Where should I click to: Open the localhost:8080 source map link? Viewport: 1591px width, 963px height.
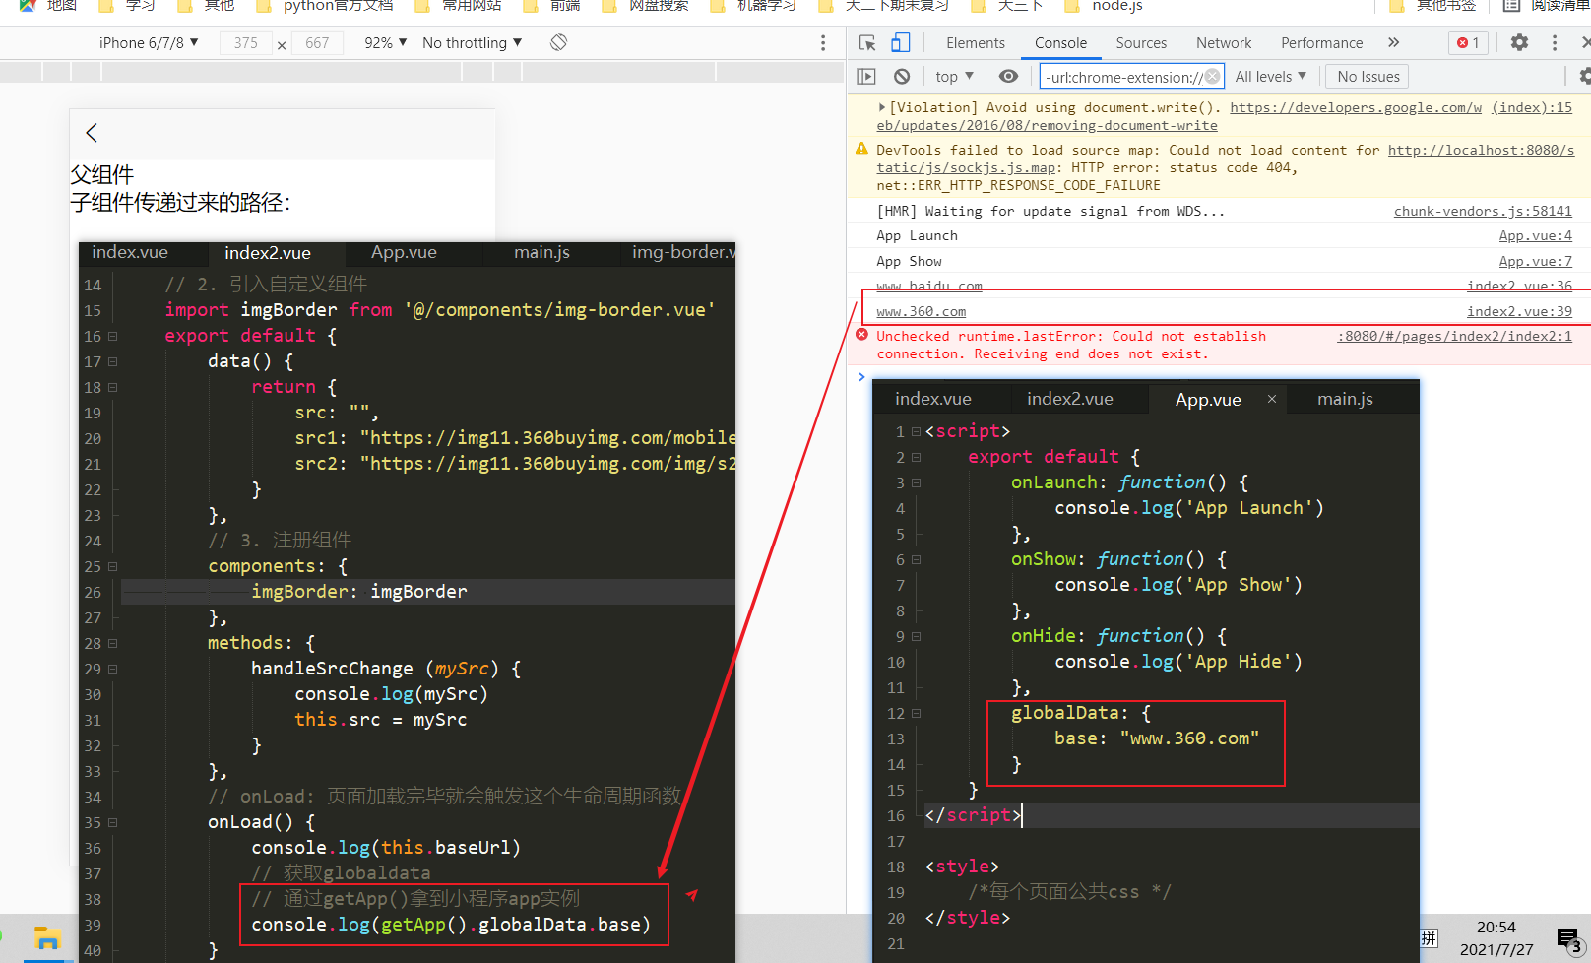tap(1481, 150)
